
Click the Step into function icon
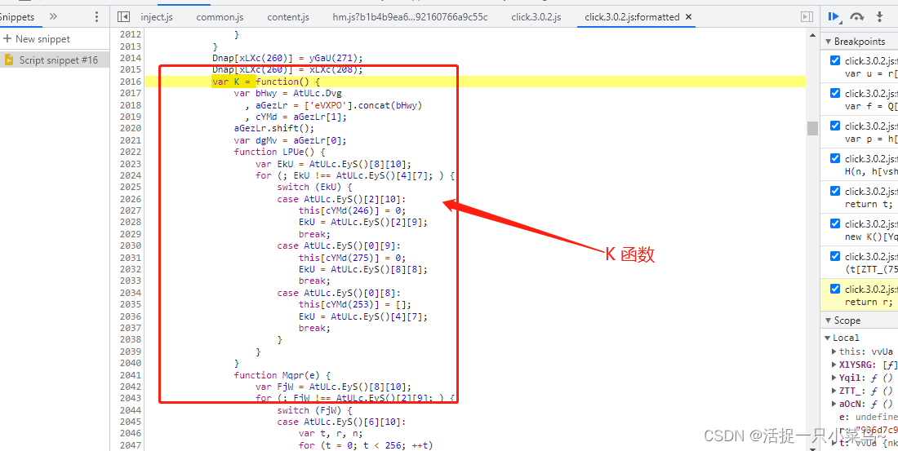coord(879,16)
